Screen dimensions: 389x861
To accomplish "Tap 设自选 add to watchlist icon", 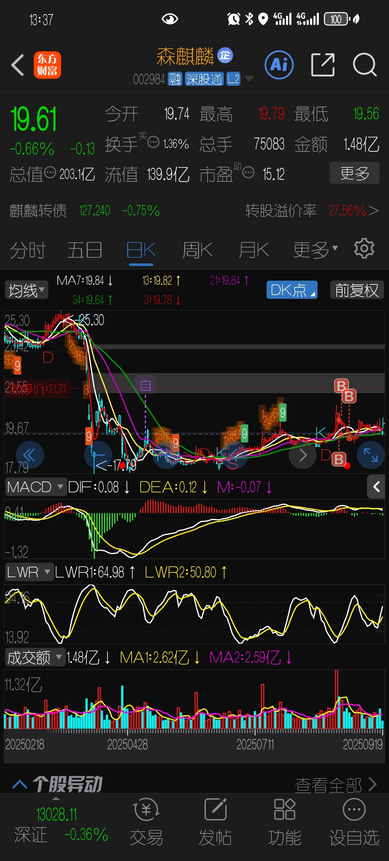I will coord(354,822).
